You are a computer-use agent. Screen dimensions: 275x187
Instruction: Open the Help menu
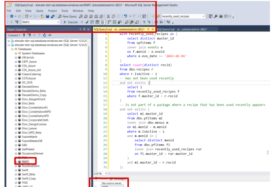[91, 10]
